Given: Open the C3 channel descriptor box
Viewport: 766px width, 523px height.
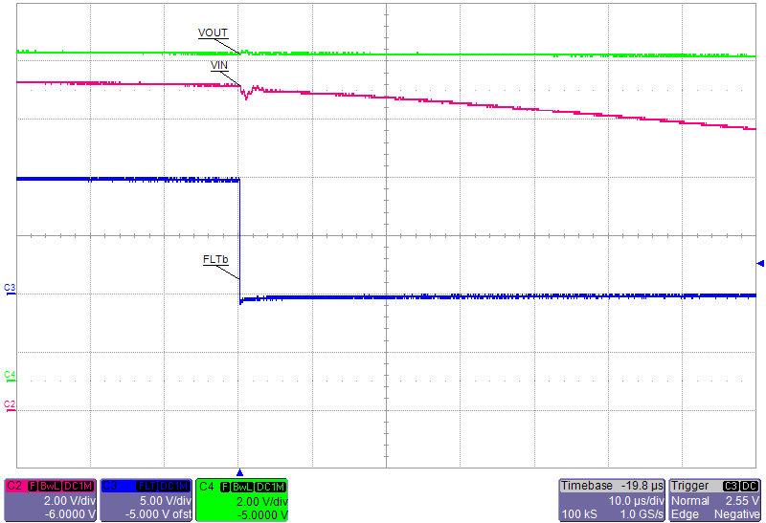Looking at the screenshot, I should point(146,500).
